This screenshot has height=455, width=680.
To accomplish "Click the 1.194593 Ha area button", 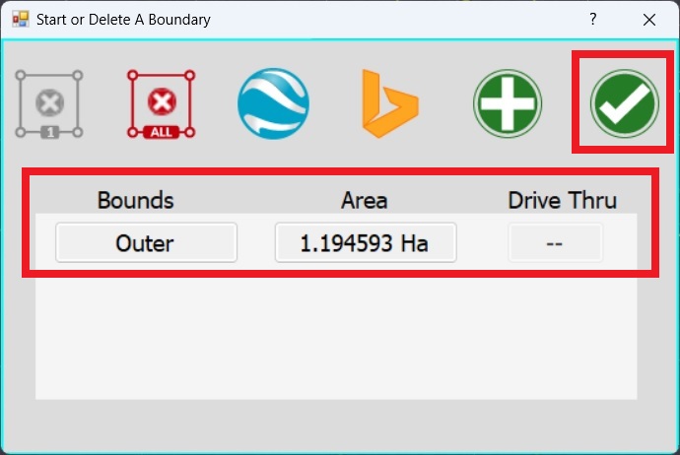I will point(365,243).
